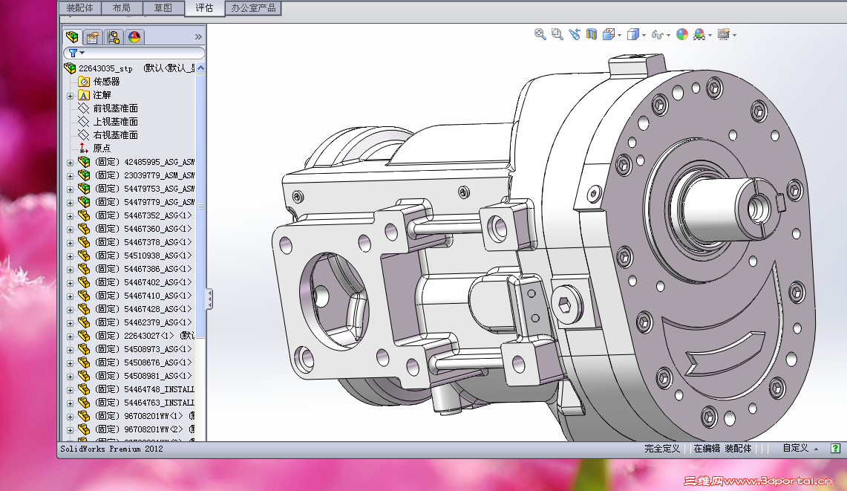Open the ConfigurationManager panel tab
The height and width of the screenshot is (491, 847).
(x=114, y=37)
